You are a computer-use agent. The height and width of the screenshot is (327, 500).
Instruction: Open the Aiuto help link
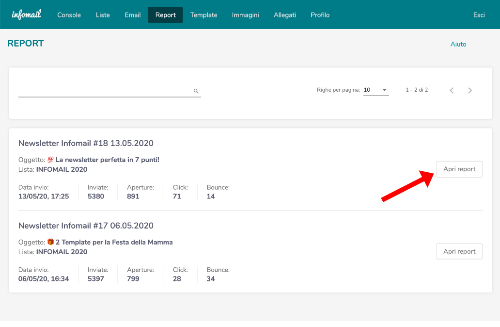[x=458, y=44]
